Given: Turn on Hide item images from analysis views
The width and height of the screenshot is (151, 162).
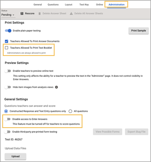Looking at the screenshot, I should tap(8, 87).
